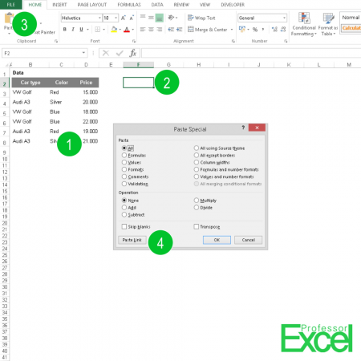
Task: Enable the Transpose checkbox
Action: (x=197, y=227)
